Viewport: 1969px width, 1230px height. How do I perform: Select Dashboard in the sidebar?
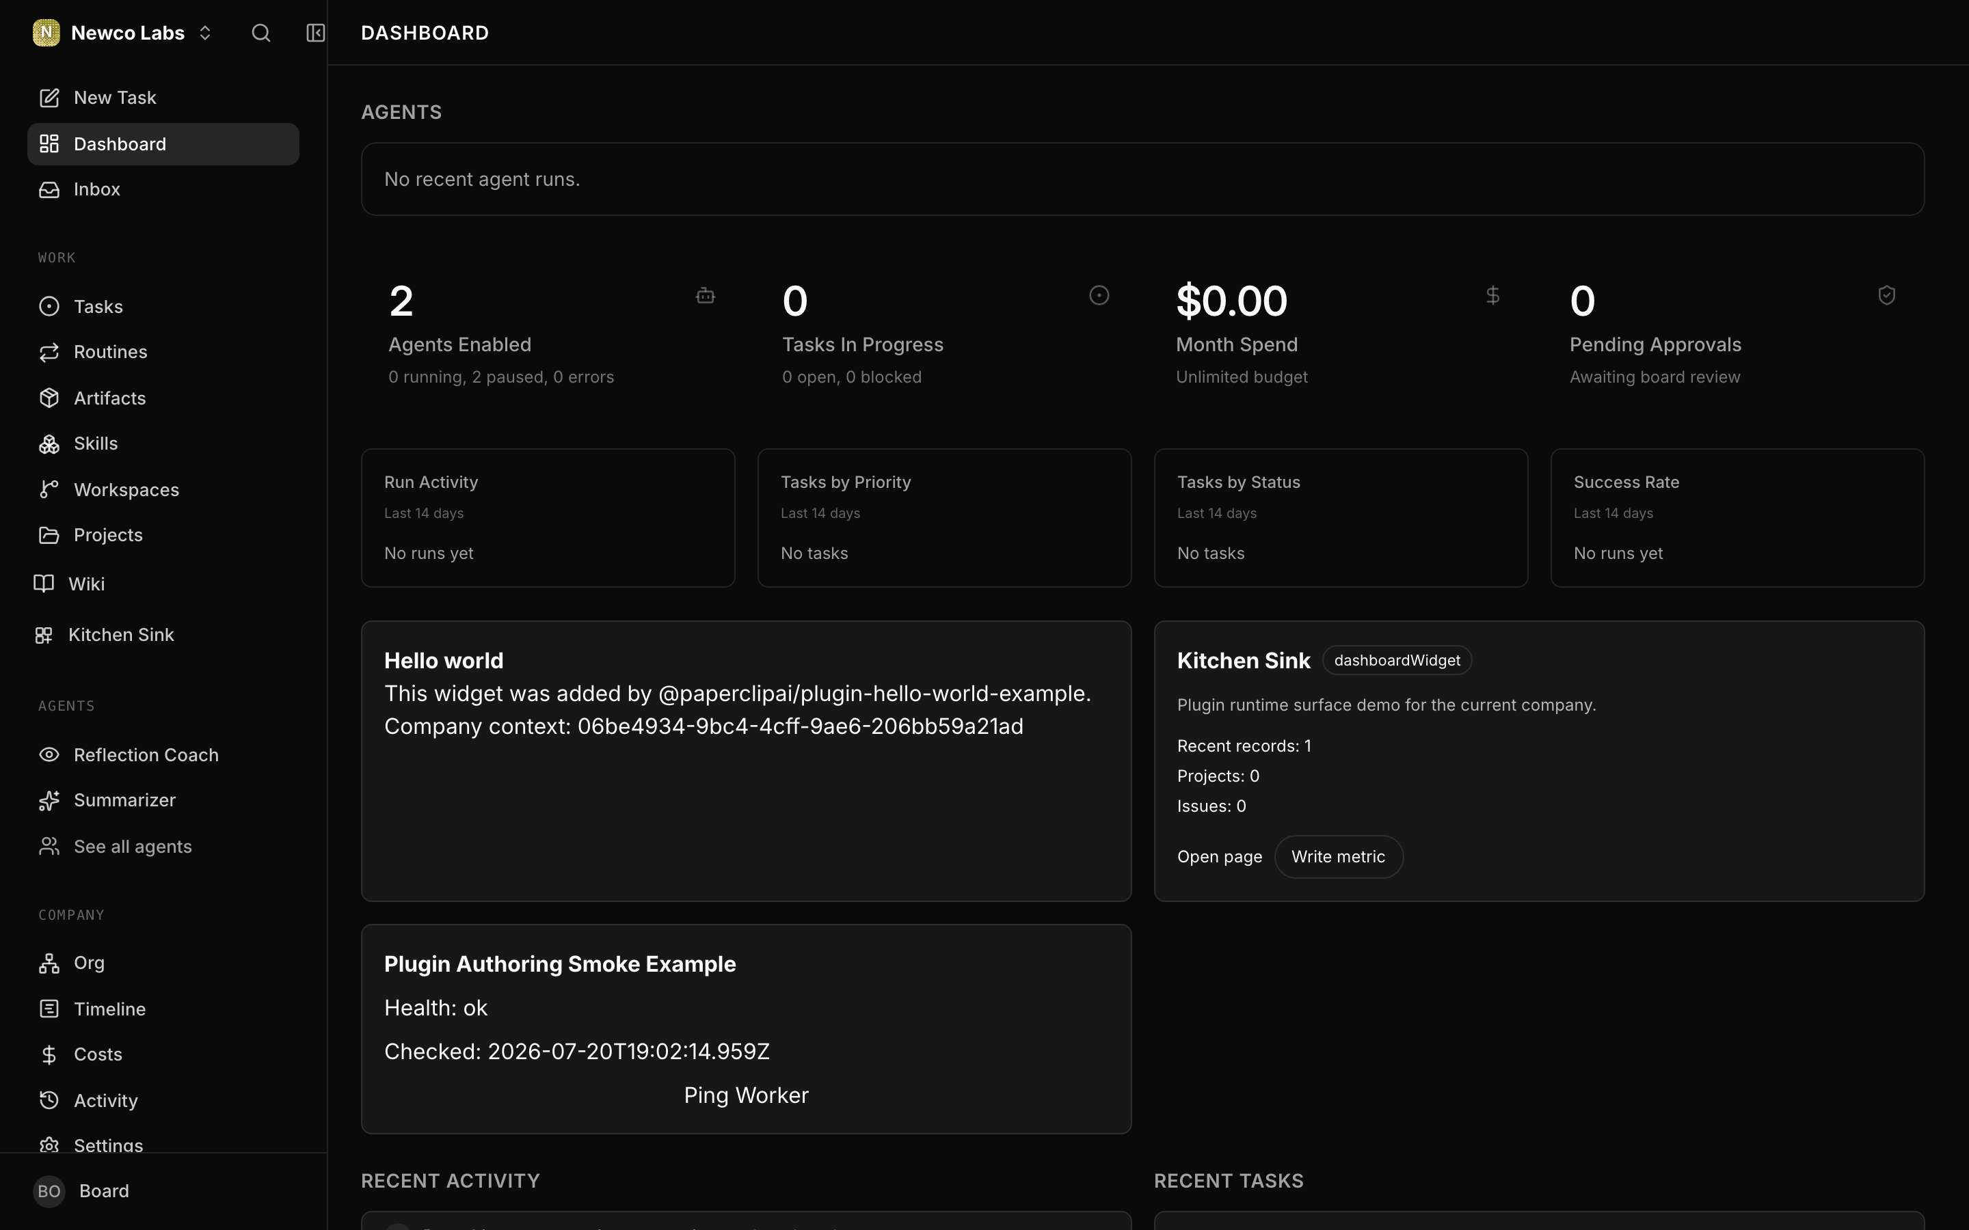pos(163,144)
